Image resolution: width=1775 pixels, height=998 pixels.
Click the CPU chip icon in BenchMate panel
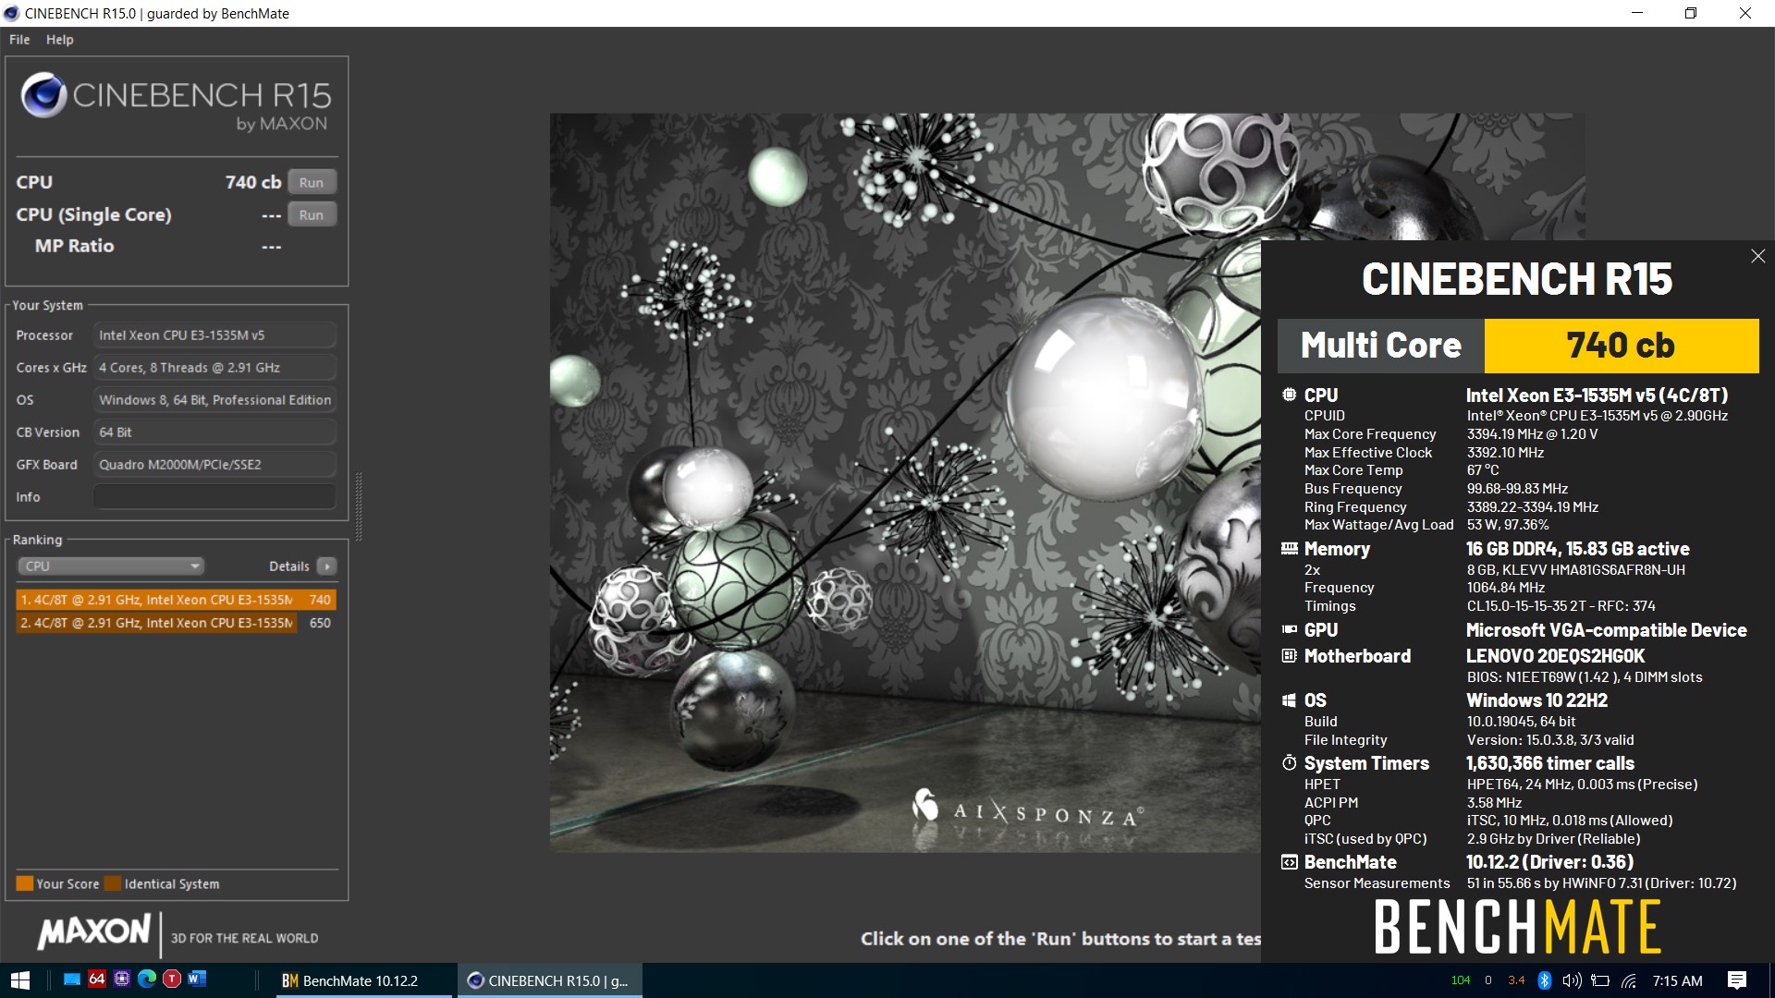[1289, 395]
